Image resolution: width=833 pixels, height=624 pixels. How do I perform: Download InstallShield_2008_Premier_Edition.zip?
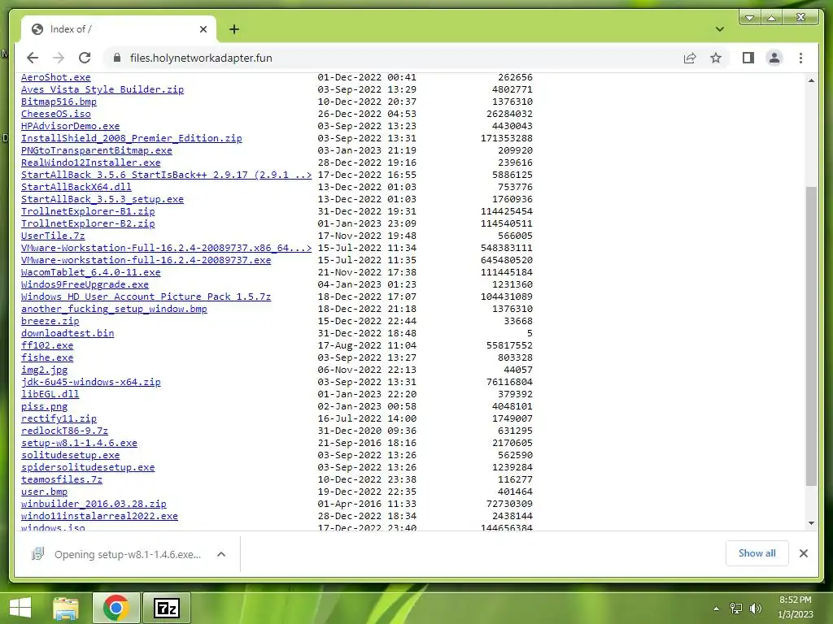pyautogui.click(x=131, y=138)
